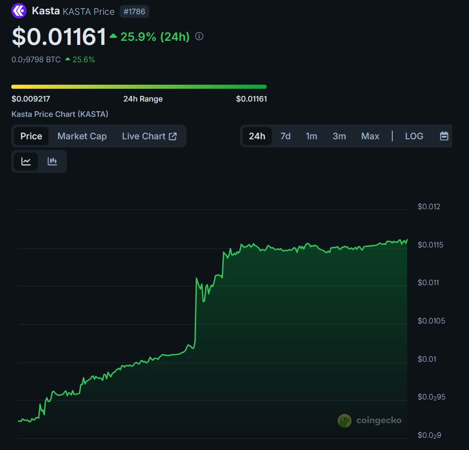Click the $0.009217 range low value
Viewport: 469px width, 450px height.
31,99
